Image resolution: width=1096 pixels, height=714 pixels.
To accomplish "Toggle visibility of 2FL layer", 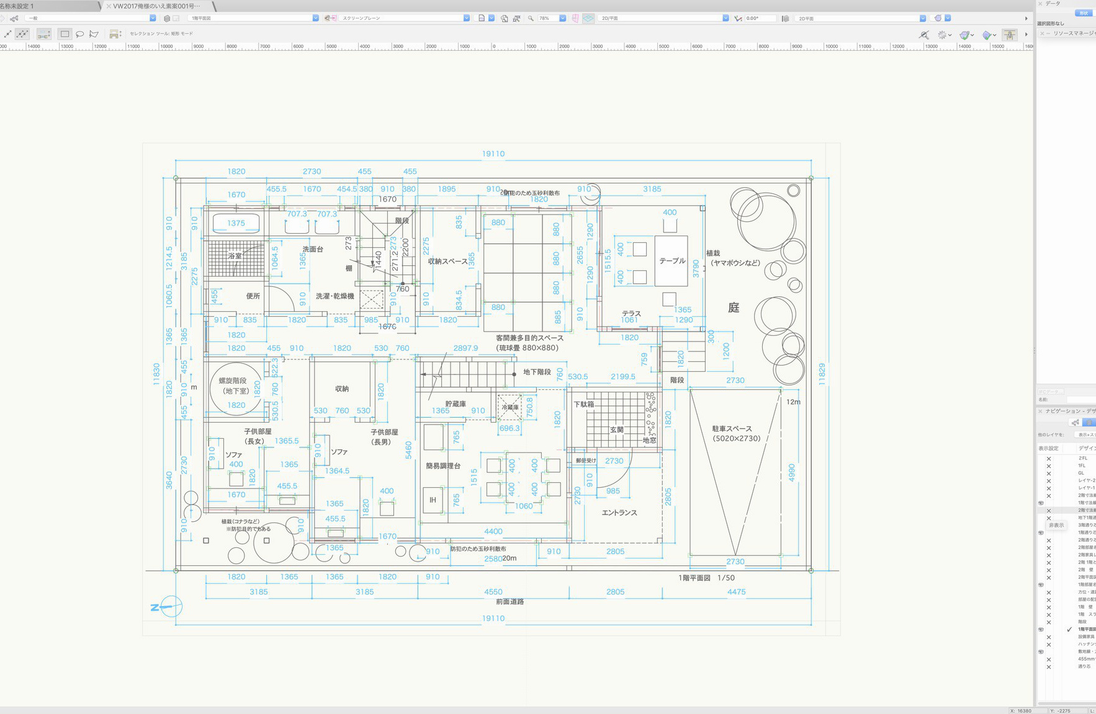I will point(1049,459).
